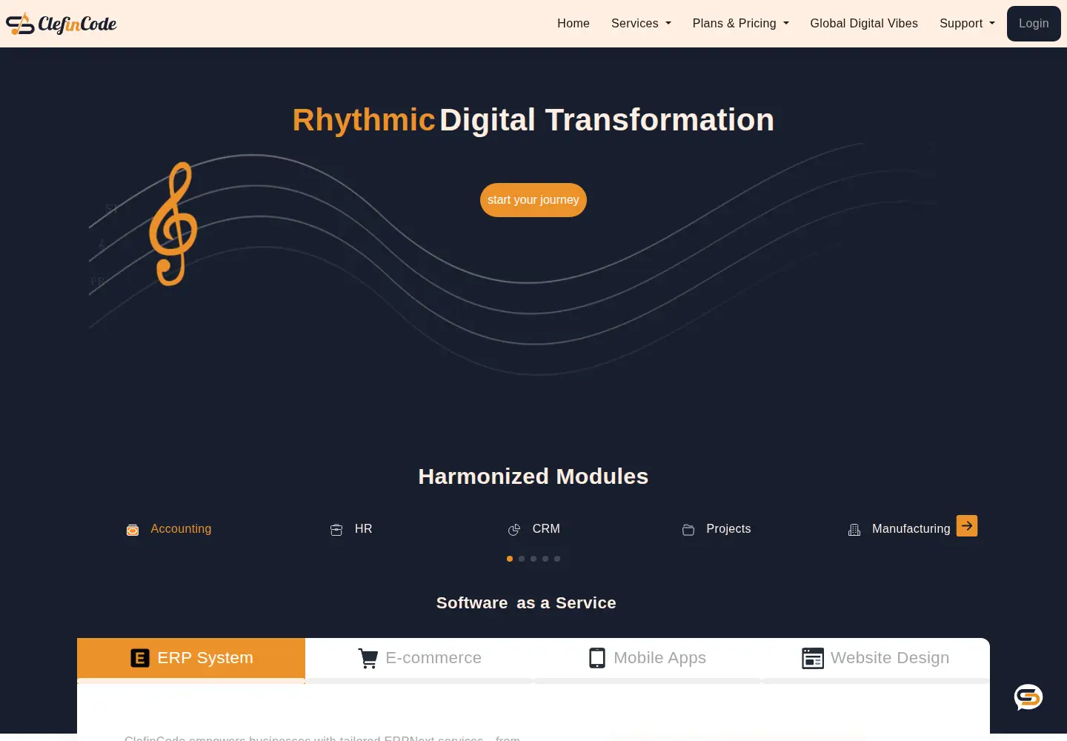Go to the Home page
The width and height of the screenshot is (1067, 741).
tap(574, 24)
